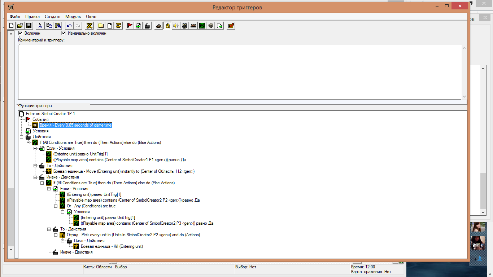Add a new event with the red flag icon
The width and height of the screenshot is (493, 277).
click(x=130, y=26)
